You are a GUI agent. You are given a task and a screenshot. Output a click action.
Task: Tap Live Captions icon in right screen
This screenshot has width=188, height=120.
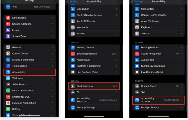(137, 72)
